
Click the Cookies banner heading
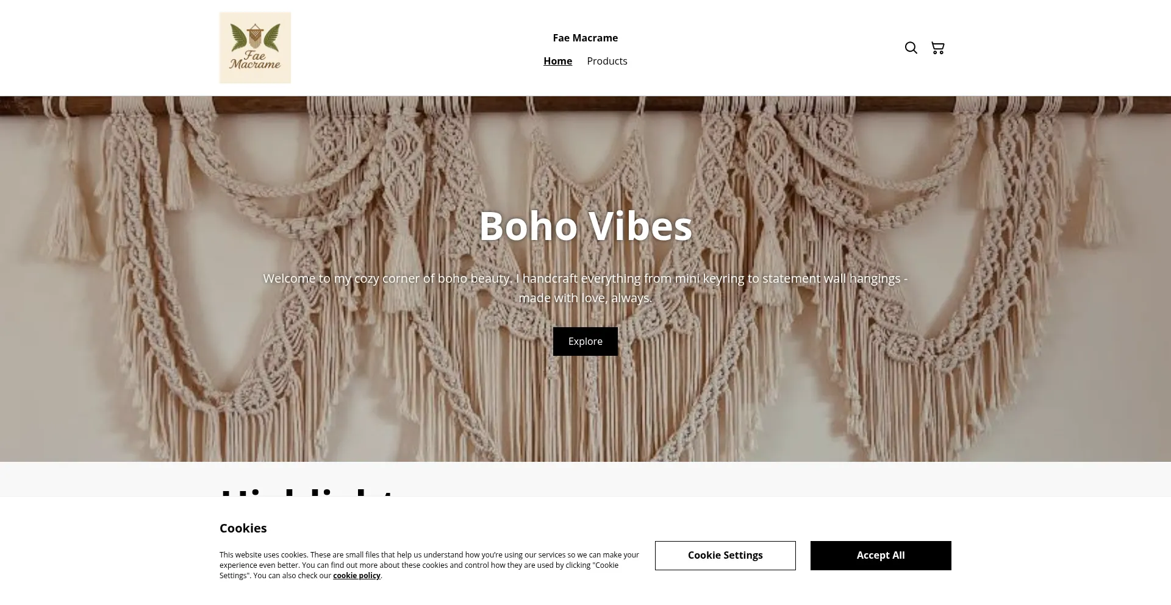[243, 528]
